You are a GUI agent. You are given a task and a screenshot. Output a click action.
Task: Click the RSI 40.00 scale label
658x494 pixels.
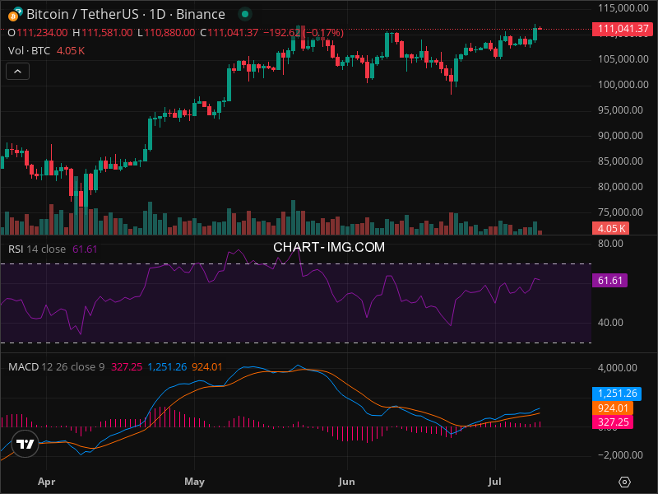click(x=610, y=323)
